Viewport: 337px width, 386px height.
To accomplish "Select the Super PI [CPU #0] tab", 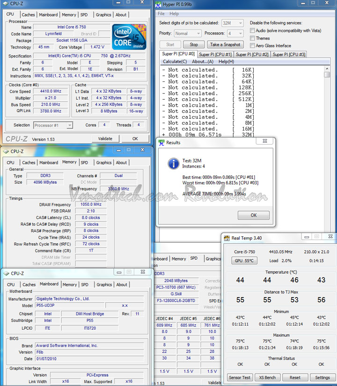I will 178,54.
